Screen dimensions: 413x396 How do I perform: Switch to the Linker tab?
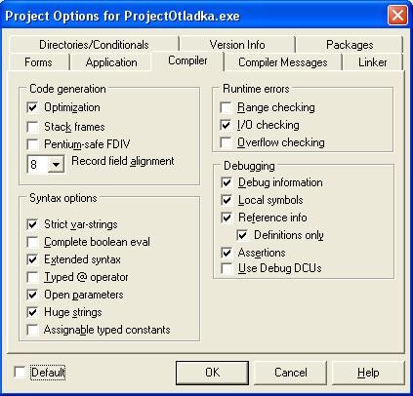(x=373, y=62)
